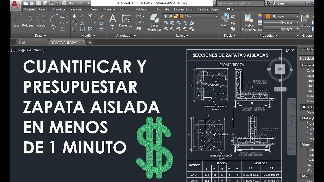Click the WCS coordinate system button

click(x=280, y=89)
